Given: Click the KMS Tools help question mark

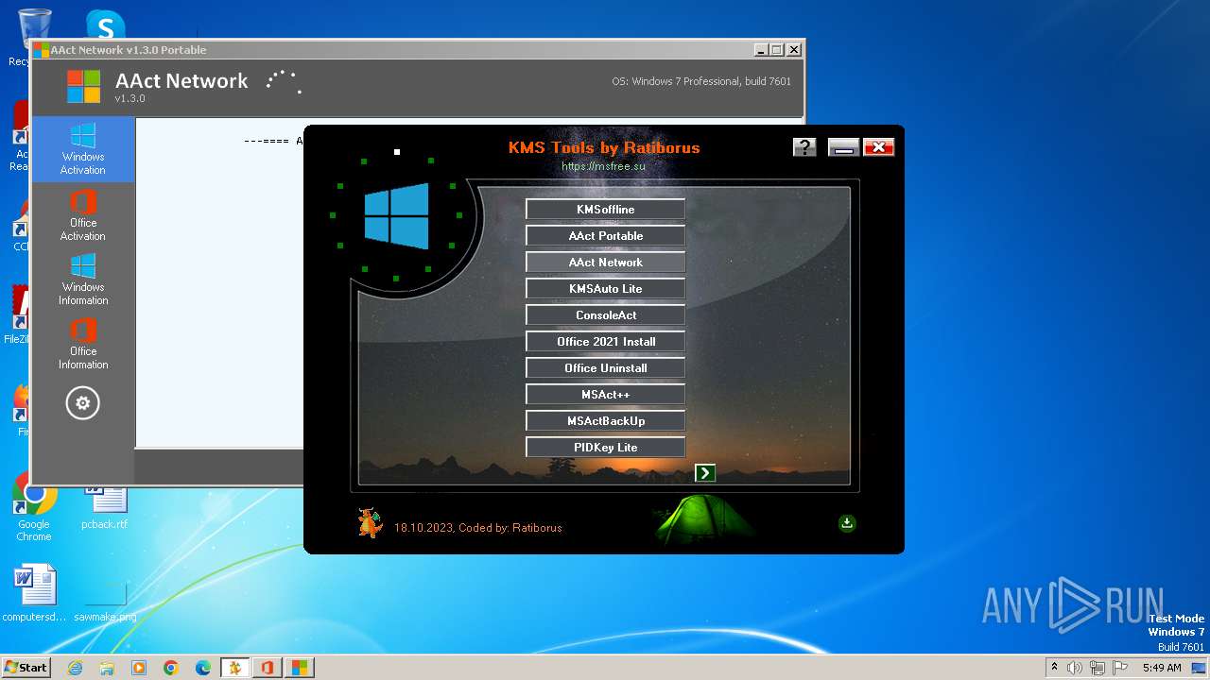Looking at the screenshot, I should [x=804, y=146].
